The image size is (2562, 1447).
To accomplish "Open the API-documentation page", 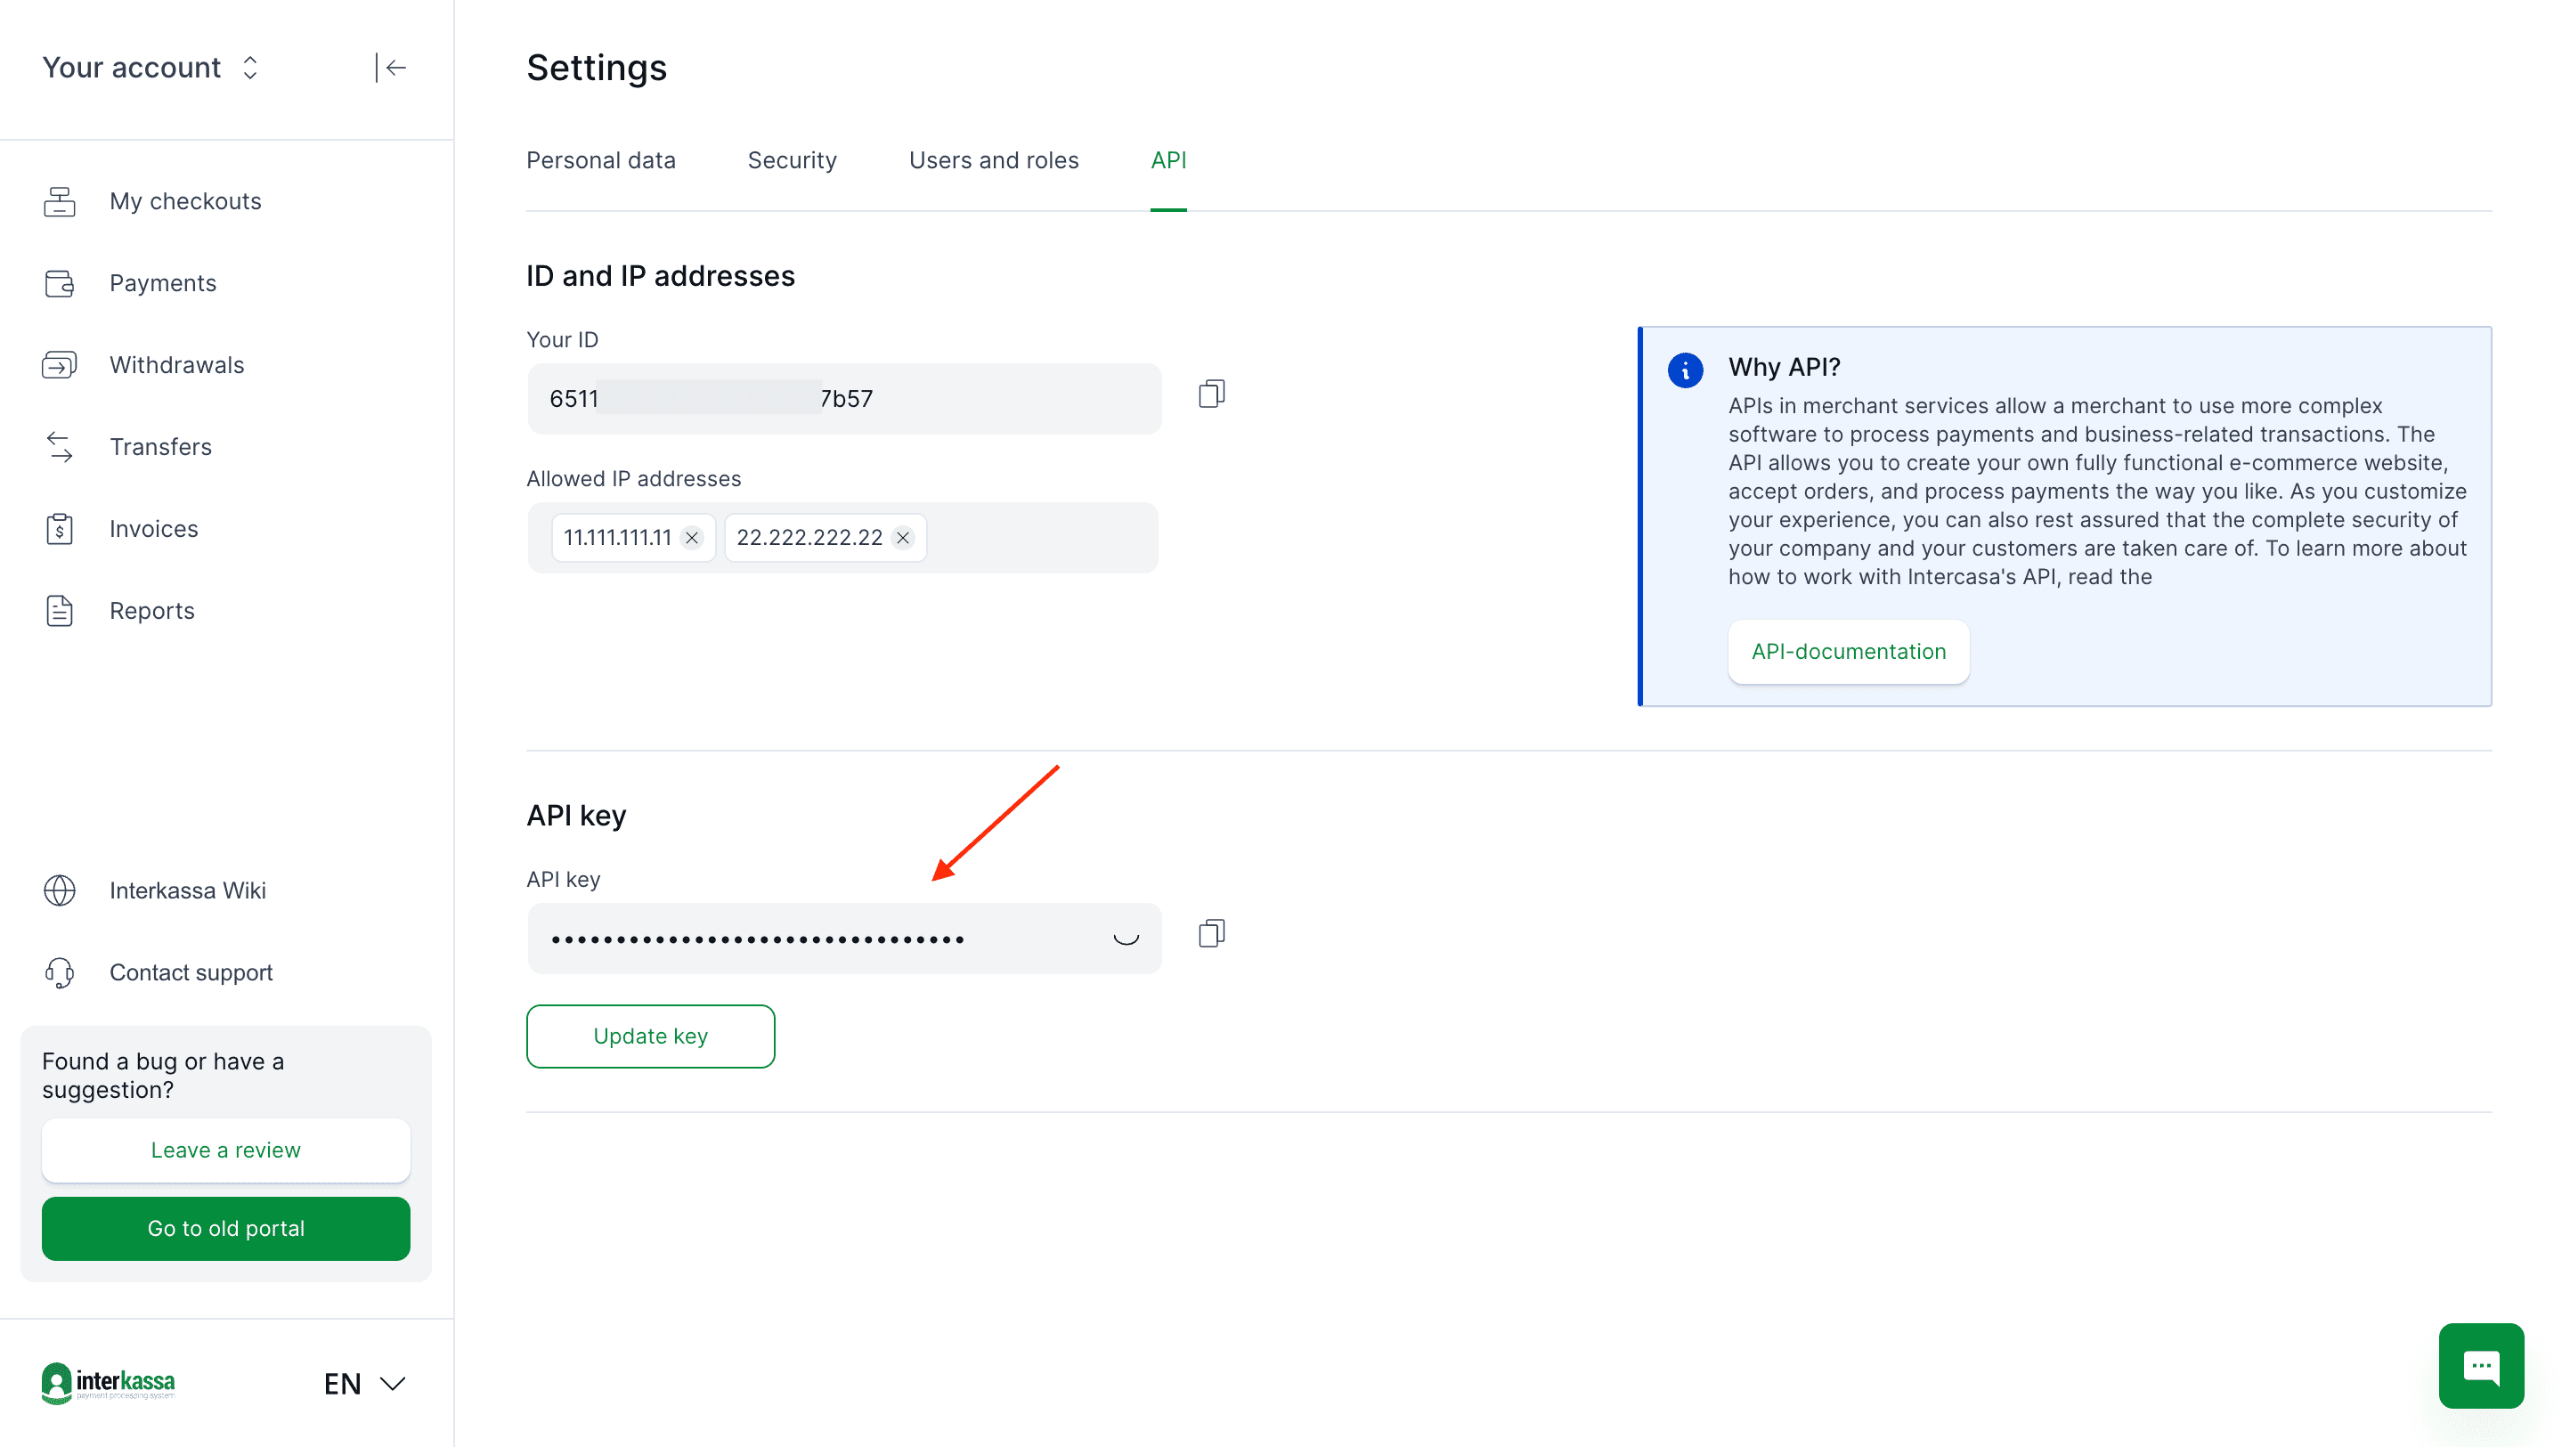I will tap(1848, 652).
